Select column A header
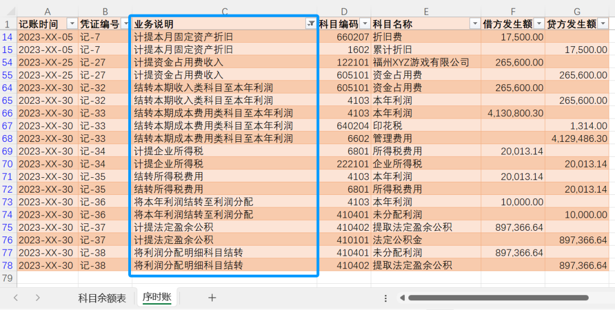Viewport: 615px width, 310px height. (x=47, y=12)
